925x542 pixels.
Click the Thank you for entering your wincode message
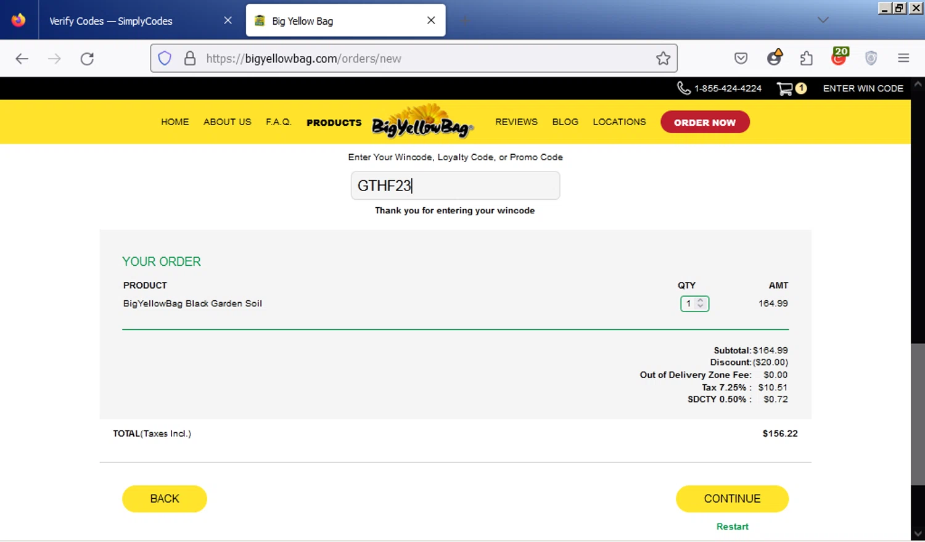click(454, 210)
